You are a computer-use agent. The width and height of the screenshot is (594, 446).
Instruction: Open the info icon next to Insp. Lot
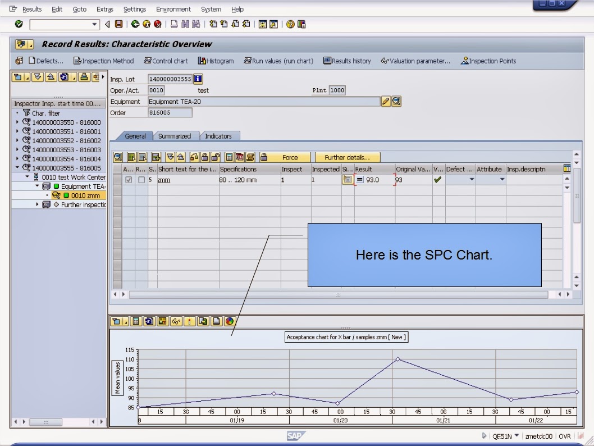(197, 79)
